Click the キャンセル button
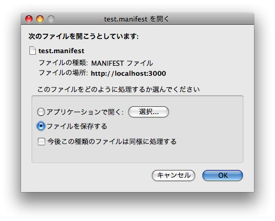Image resolution: width=275 pixels, height=221 pixels. click(x=174, y=175)
